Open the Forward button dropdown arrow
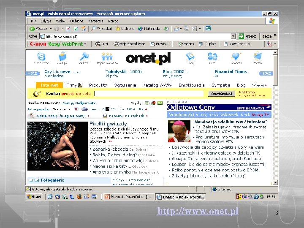Viewport: 304px width, 228px height. [62, 29]
